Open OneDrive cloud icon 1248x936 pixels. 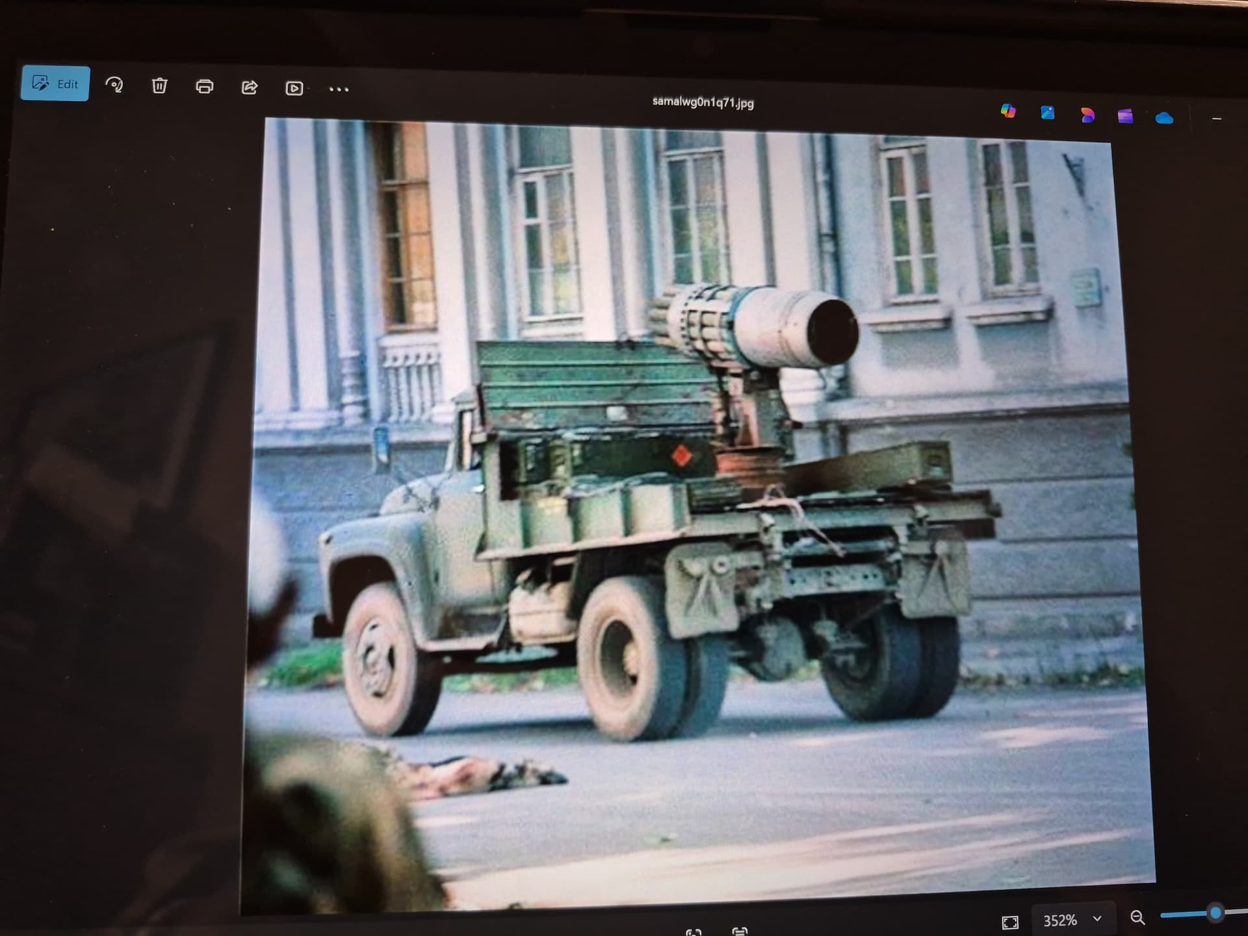click(1164, 118)
